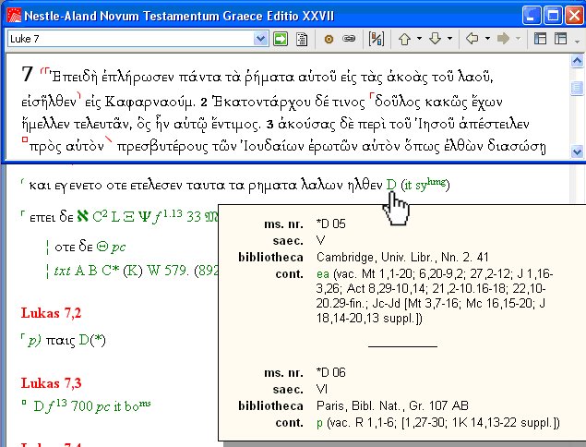
Task: Open the Luke 7 reference dropdown
Action: pyautogui.click(x=260, y=39)
